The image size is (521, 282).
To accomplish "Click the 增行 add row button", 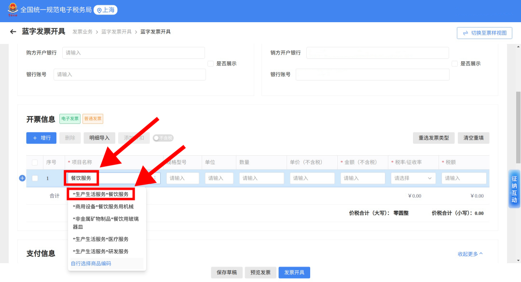I will coord(41,138).
